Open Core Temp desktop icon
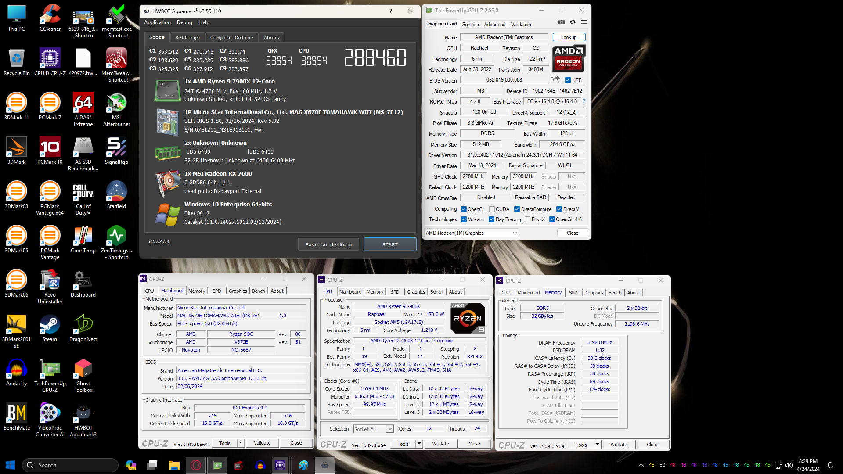Screen dimensions: 843x474 83,239
